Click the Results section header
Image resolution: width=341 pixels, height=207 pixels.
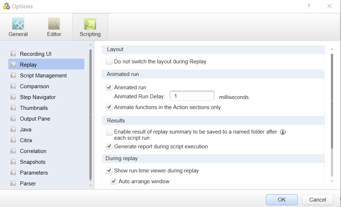(213, 120)
